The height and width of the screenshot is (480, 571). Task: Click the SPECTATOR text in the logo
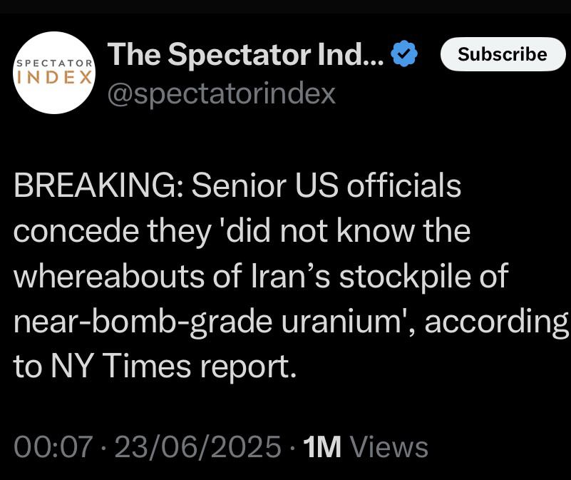[x=55, y=63]
